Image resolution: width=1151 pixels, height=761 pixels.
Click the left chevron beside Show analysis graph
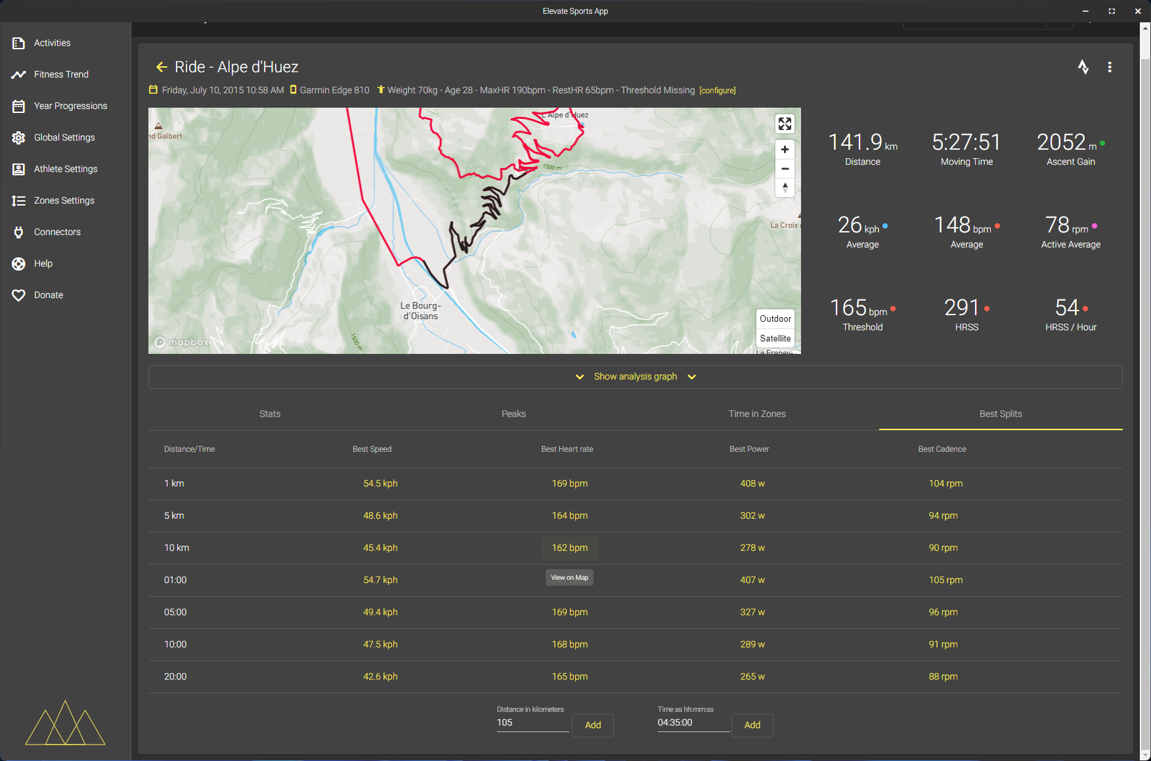click(x=580, y=377)
